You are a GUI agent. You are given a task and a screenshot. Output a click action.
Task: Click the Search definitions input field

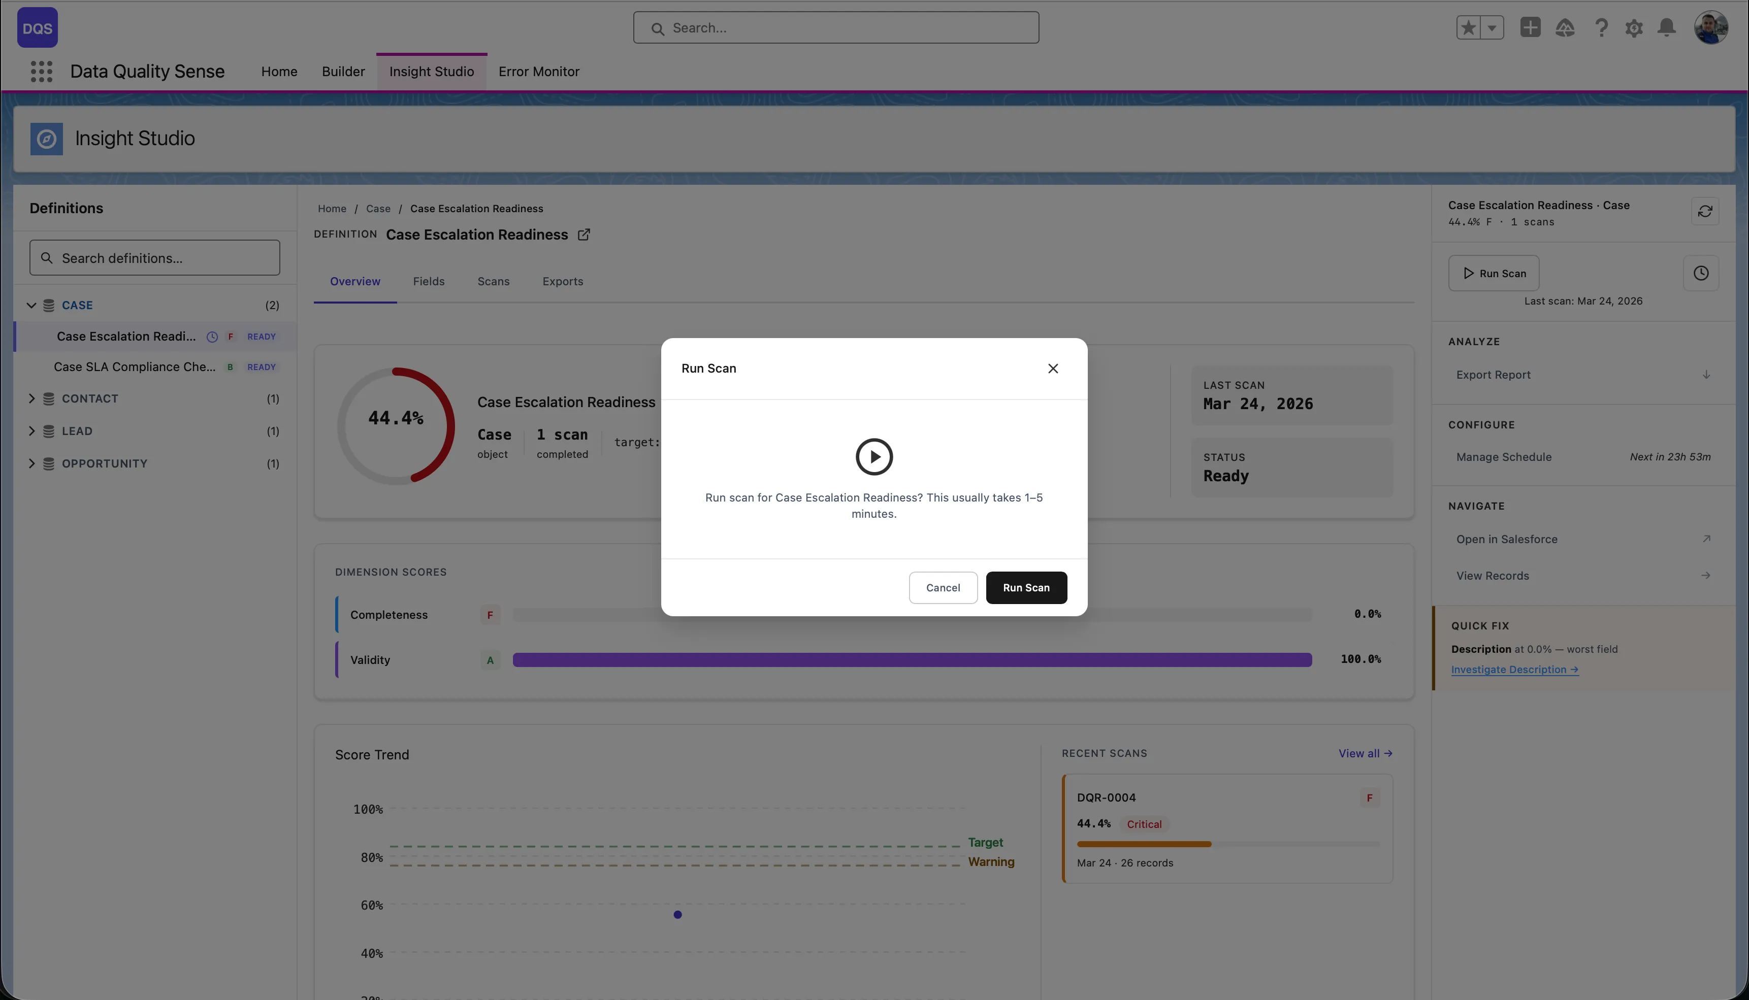tap(154, 257)
